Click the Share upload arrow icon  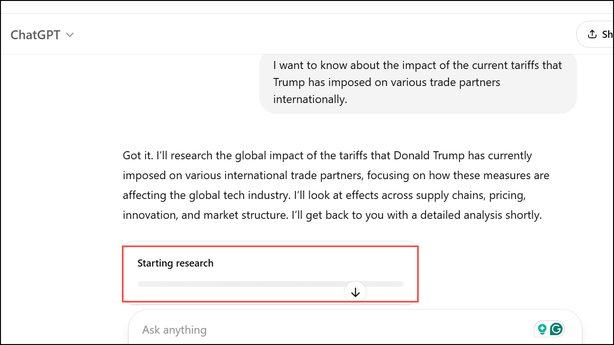coord(592,34)
